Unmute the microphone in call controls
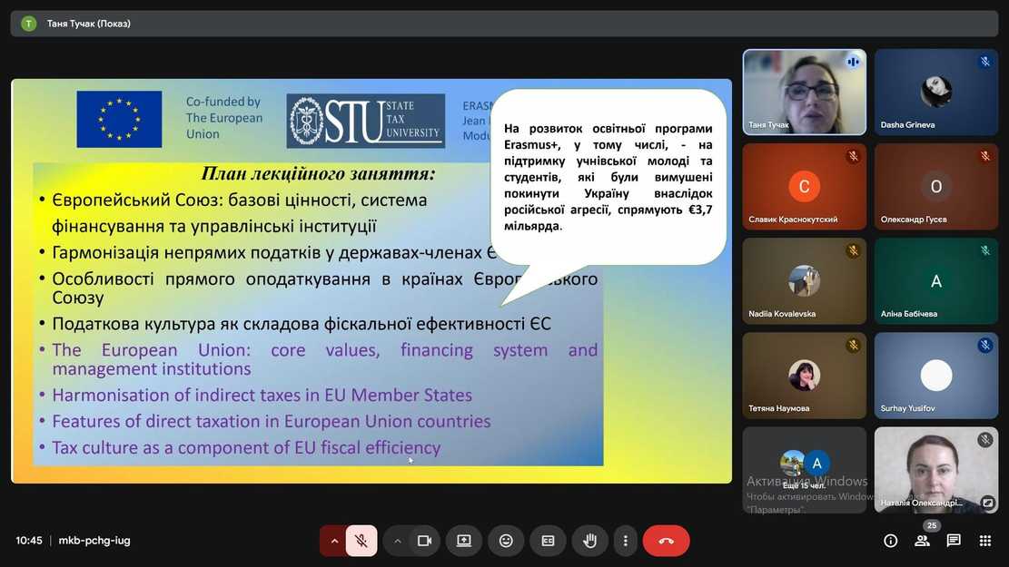1009x567 pixels. (x=361, y=541)
